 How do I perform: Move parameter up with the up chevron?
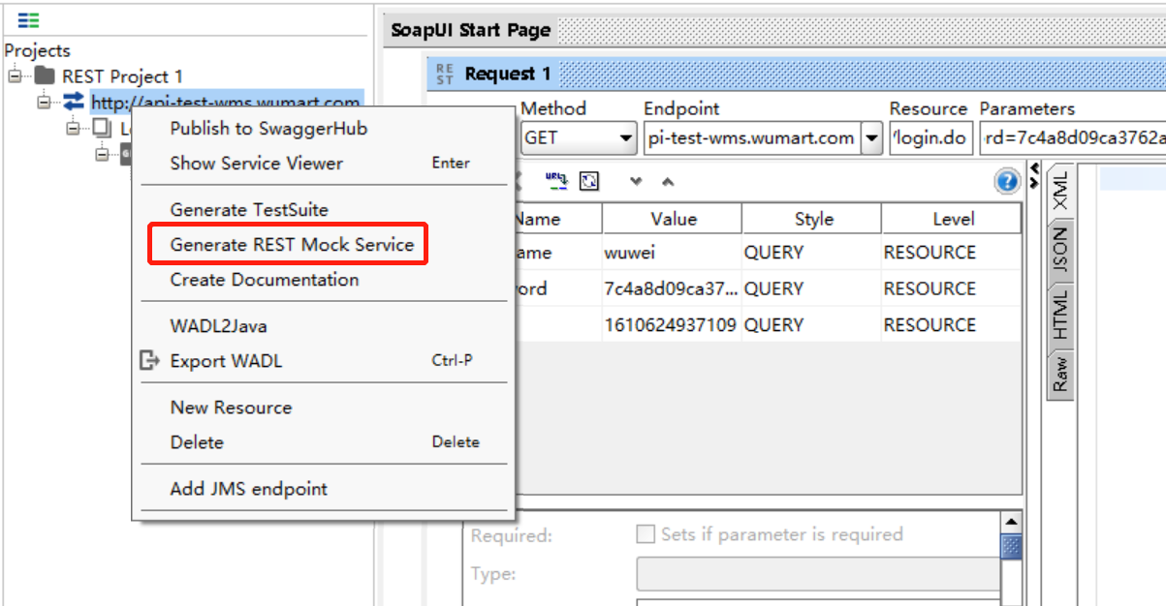click(x=668, y=181)
